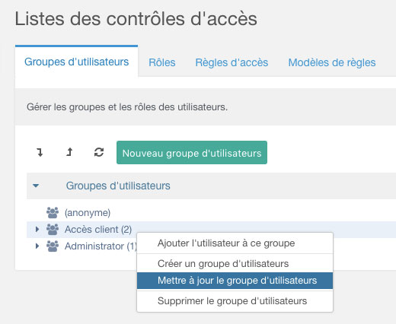Image resolution: width=396 pixels, height=324 pixels.
Task: Collapse the Groupes d'utilisateurs tree header
Action: point(36,186)
